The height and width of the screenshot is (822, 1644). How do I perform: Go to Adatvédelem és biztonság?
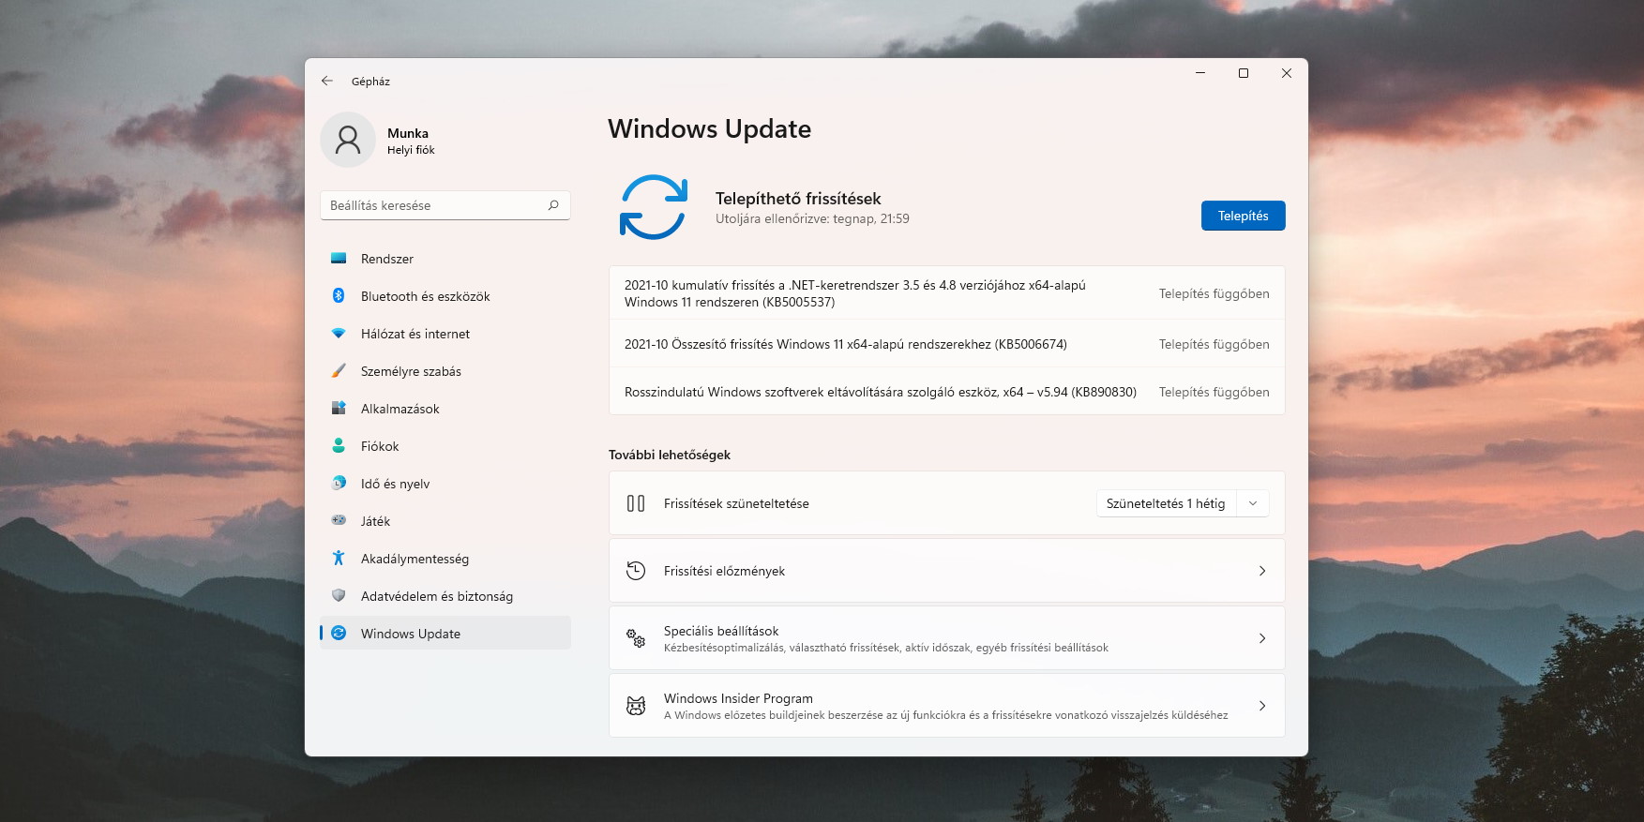coord(445,596)
